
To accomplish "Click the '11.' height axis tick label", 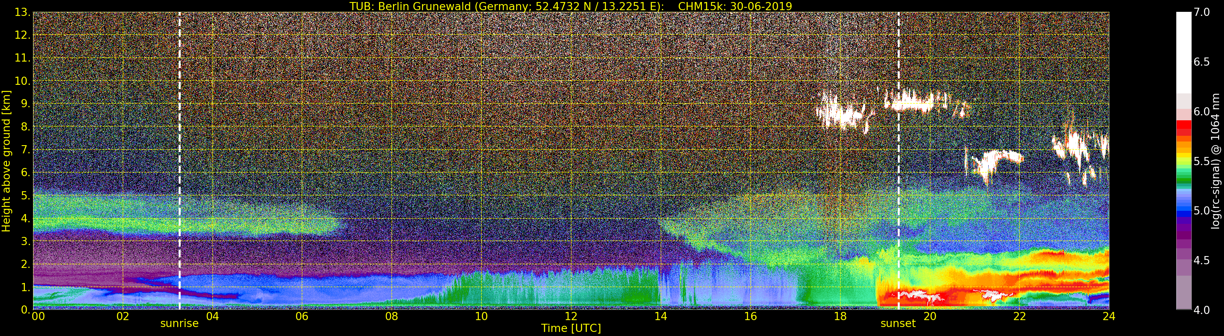I will click(23, 58).
